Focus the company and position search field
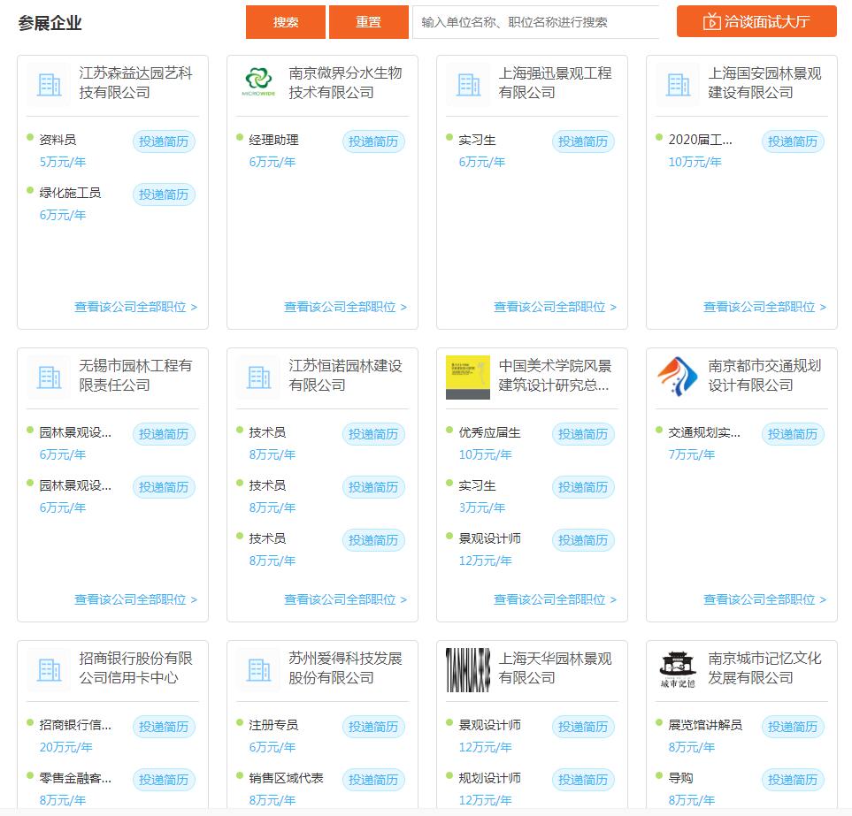Image resolution: width=852 pixels, height=816 pixels. 536,22
